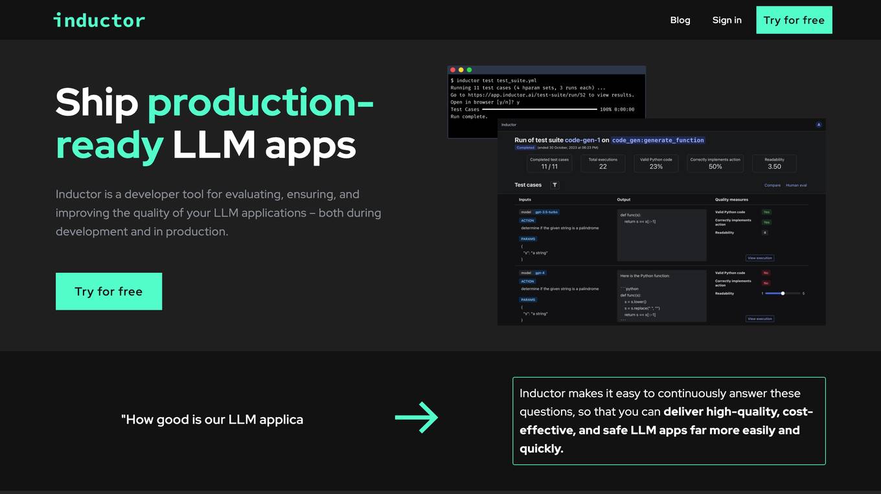The width and height of the screenshot is (881, 494).
Task: Click the 'Ship production-ready LLM apps' headline
Action: pos(214,124)
